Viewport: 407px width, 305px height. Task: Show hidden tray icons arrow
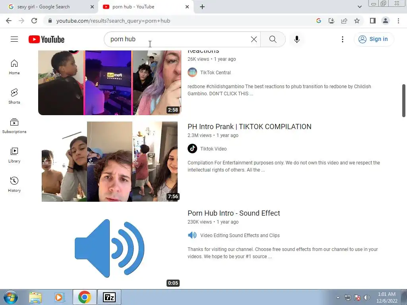click(338, 297)
